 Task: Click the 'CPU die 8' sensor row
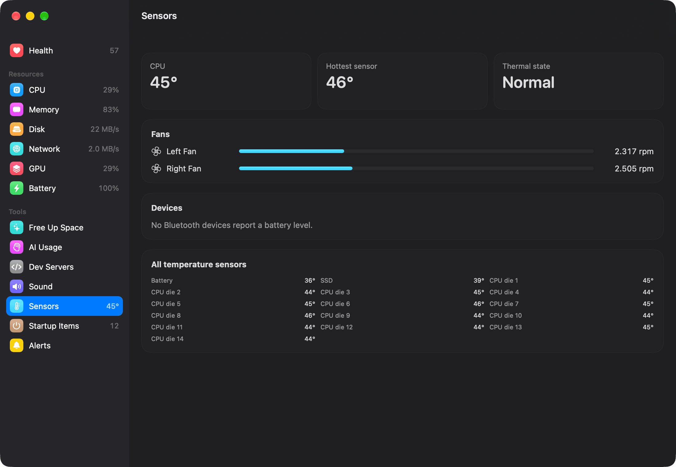[x=233, y=316]
